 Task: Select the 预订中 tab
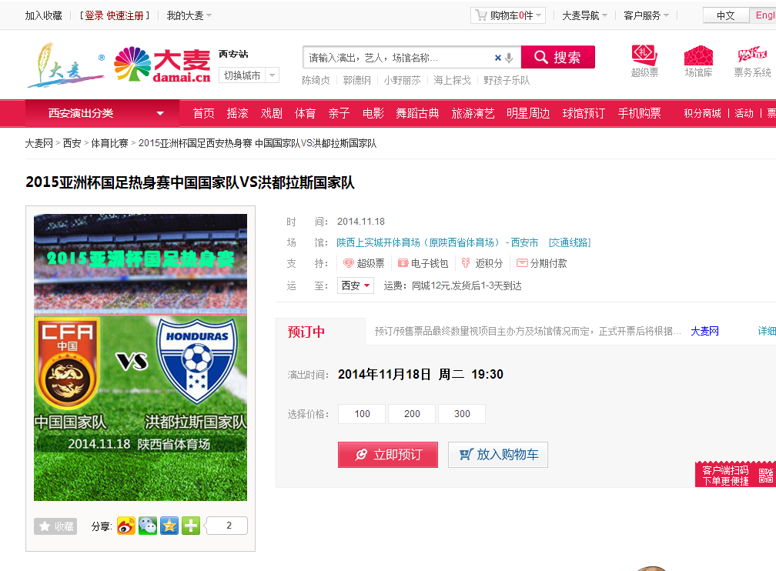[x=321, y=332]
